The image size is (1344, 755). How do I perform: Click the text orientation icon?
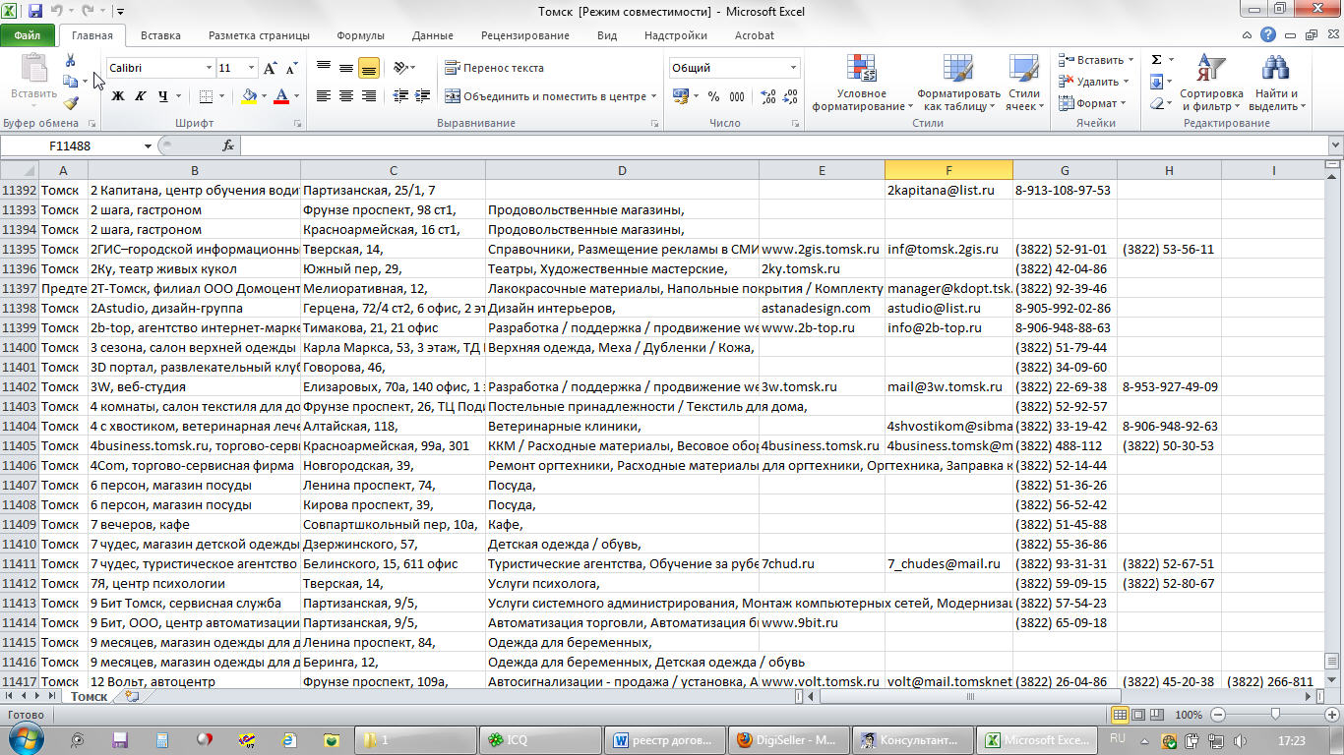(400, 68)
